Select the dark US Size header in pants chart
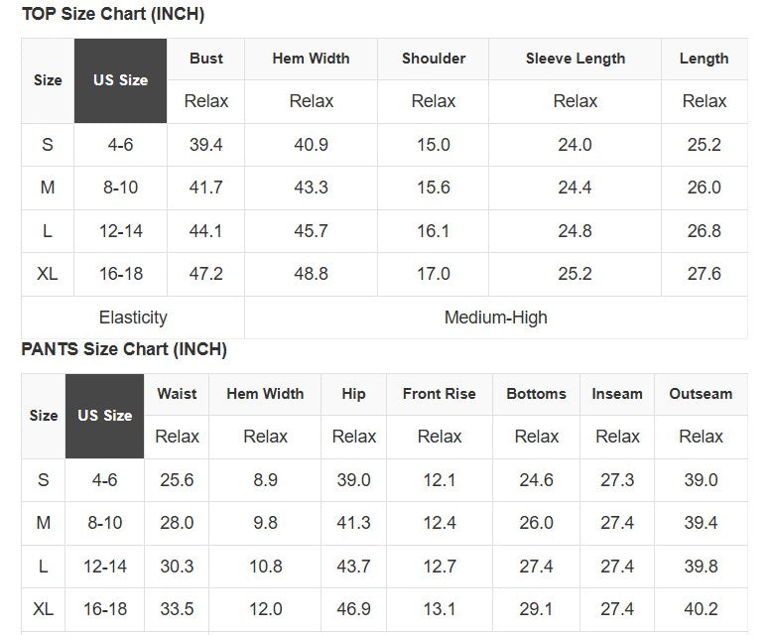770x635 pixels. tap(104, 416)
